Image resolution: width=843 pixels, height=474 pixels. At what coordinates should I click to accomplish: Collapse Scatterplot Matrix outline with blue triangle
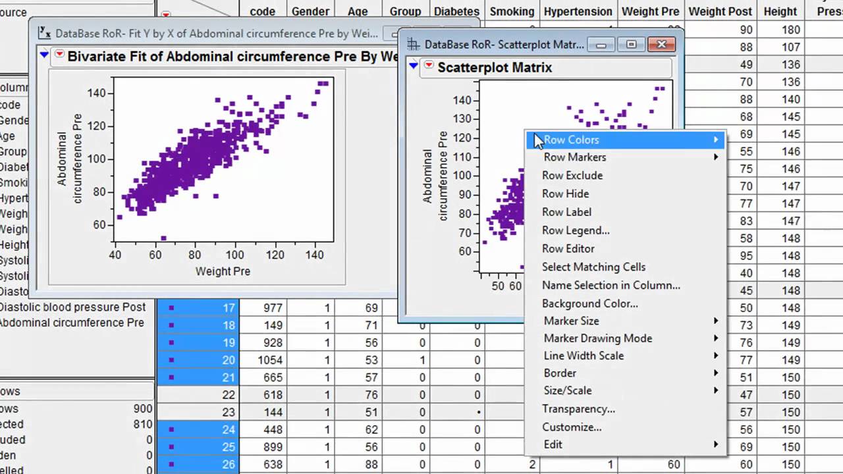414,65
